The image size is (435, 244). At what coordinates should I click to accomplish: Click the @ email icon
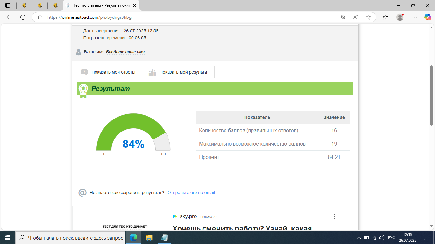(82, 193)
